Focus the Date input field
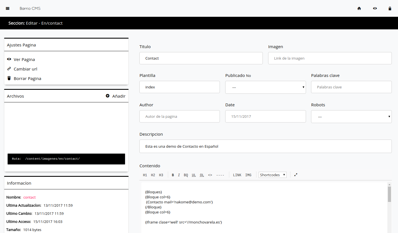398x233 pixels. 266,116
